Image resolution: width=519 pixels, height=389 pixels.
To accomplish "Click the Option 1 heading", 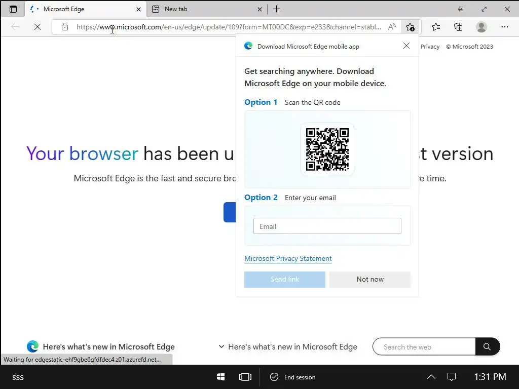I will click(x=261, y=102).
